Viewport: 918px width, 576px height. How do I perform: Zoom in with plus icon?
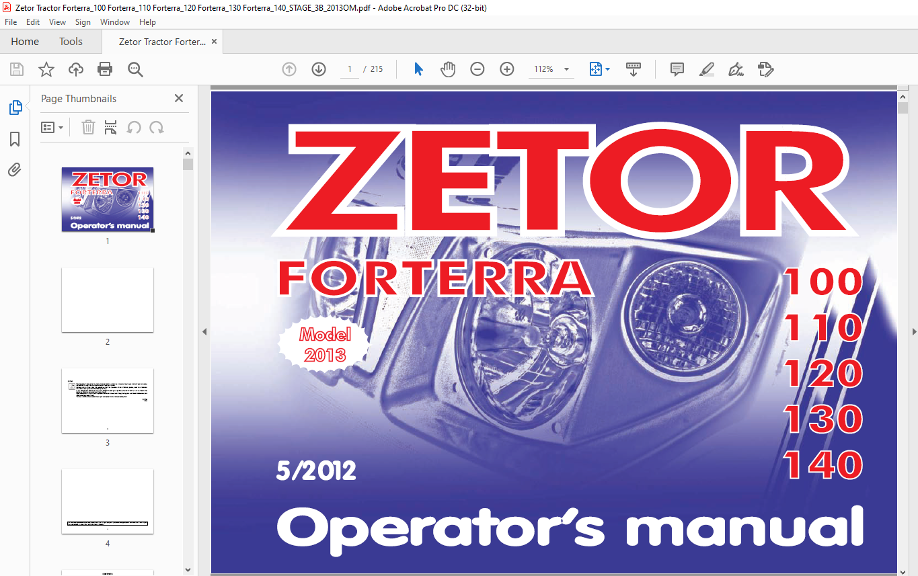click(507, 69)
